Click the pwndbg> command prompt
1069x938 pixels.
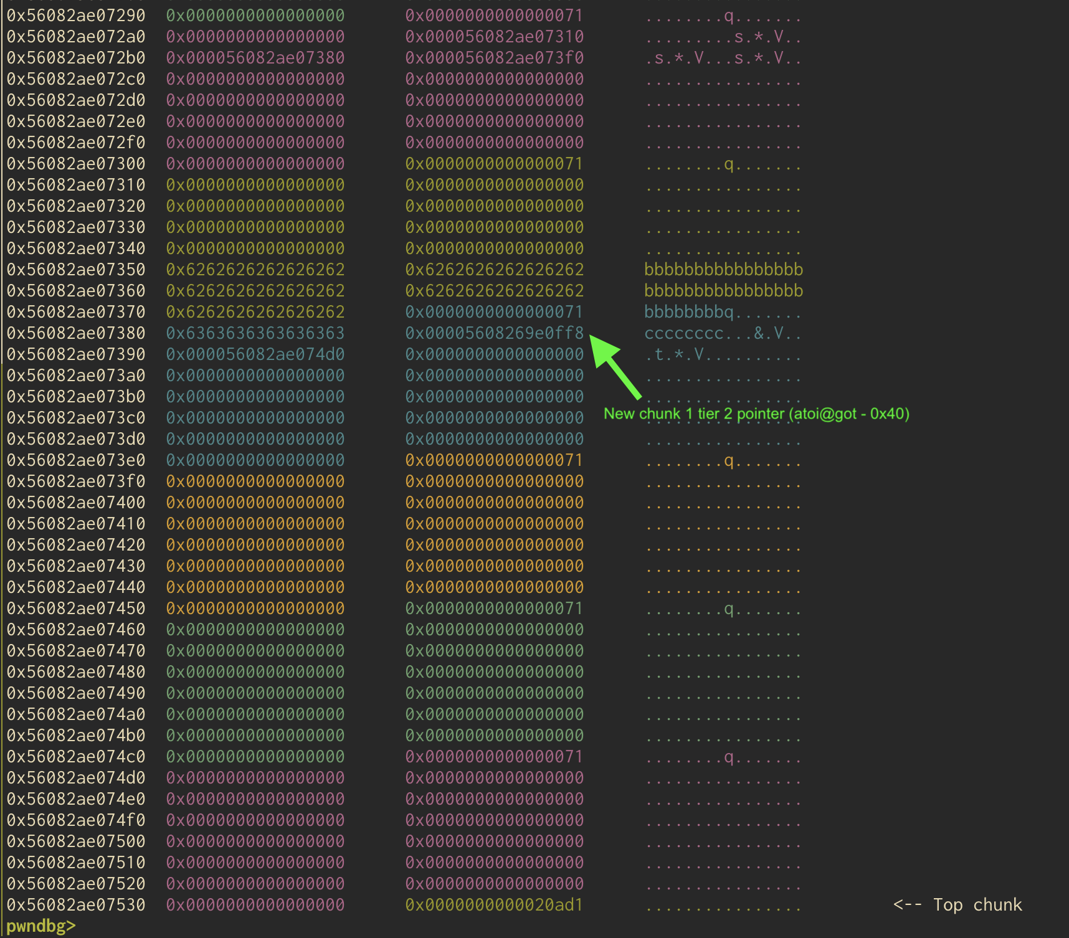pyautogui.click(x=40, y=926)
